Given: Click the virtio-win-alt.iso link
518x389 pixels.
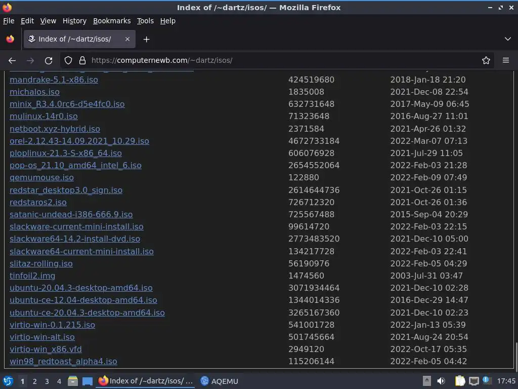Looking at the screenshot, I should tap(42, 337).
